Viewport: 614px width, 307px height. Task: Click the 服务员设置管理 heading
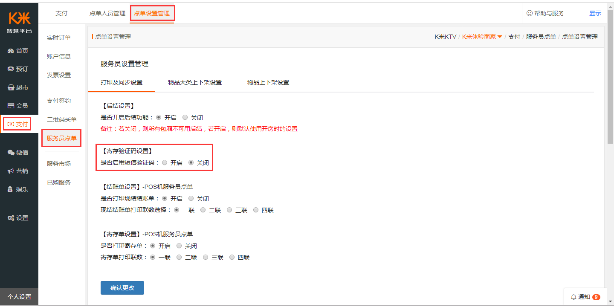click(125, 64)
